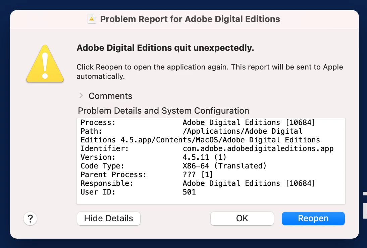Open help with the question mark button
The image size is (367, 248).
30,219
